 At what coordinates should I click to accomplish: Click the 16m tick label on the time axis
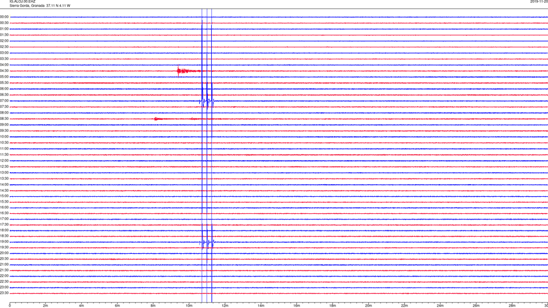point(297,306)
